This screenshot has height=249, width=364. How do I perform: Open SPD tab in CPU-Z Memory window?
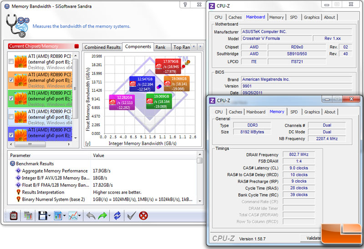coord(294,112)
